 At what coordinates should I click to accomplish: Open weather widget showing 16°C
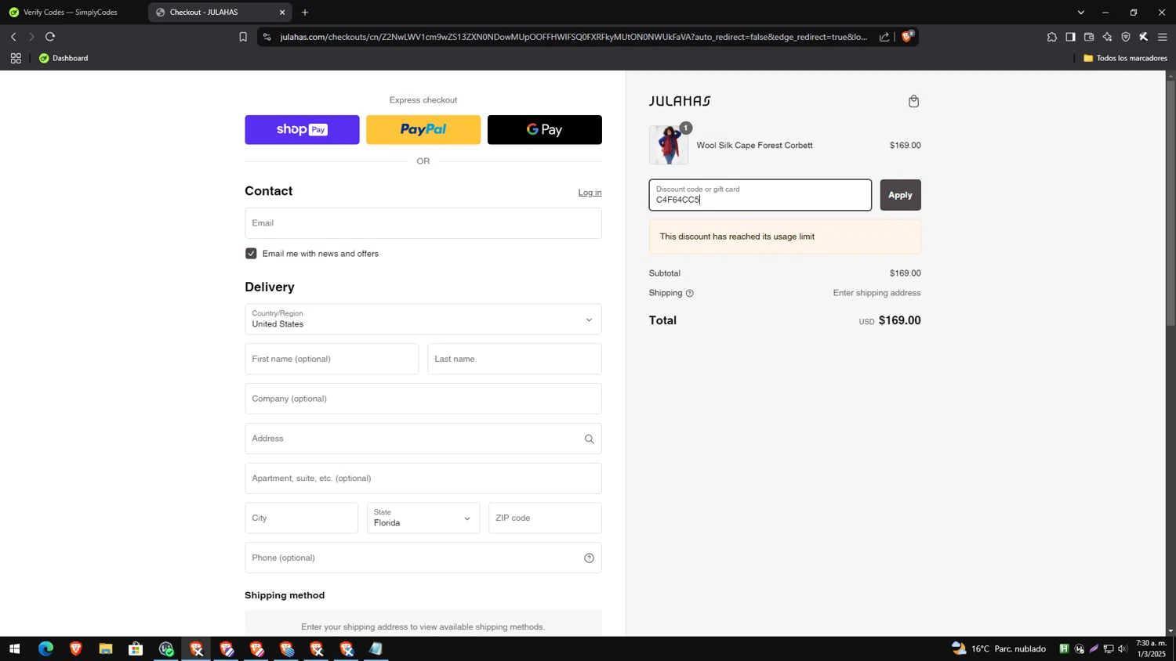(x=999, y=649)
